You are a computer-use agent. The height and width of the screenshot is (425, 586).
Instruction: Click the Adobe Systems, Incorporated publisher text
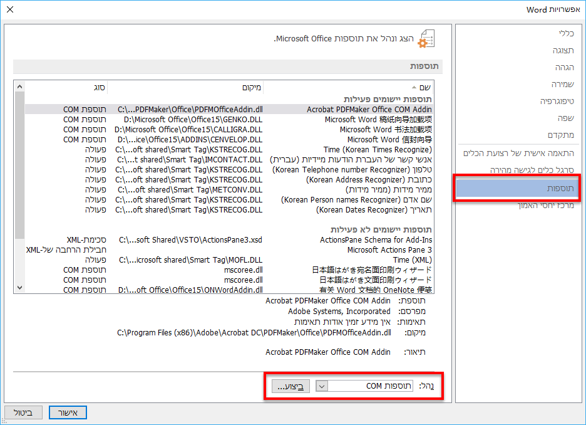tap(339, 312)
